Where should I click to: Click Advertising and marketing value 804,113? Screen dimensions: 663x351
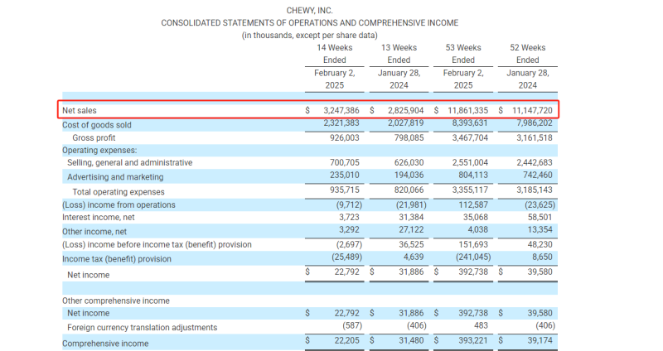point(469,176)
